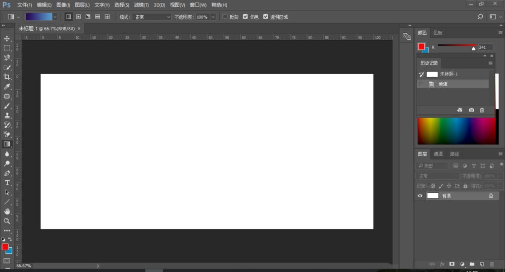Image resolution: width=505 pixels, height=272 pixels.
Task: Expand the gradient preset picker arrow
Action: 55,17
